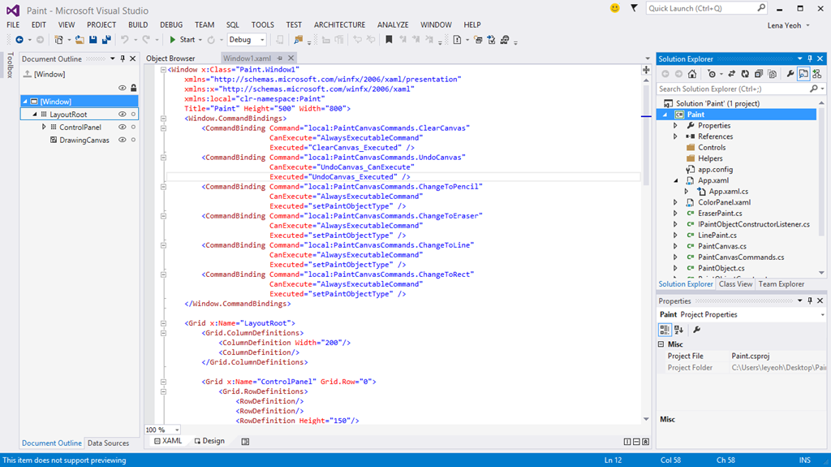Toggle visibility eye for DrawingCanvas element

tap(123, 140)
